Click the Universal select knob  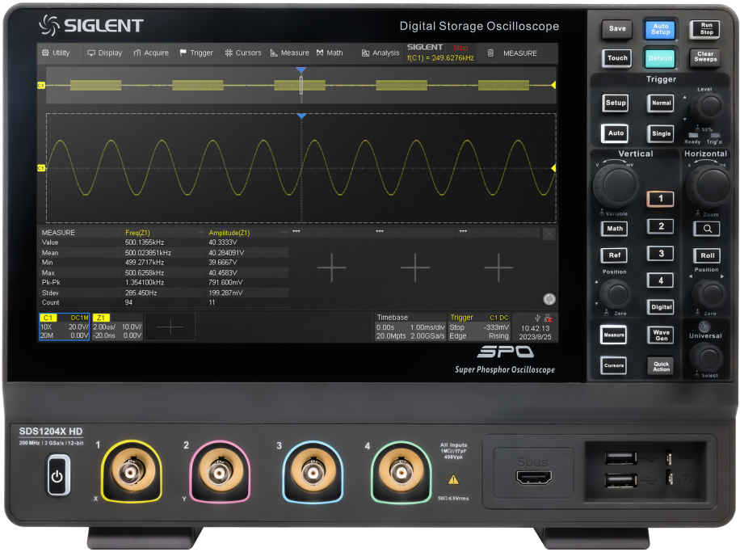(707, 357)
